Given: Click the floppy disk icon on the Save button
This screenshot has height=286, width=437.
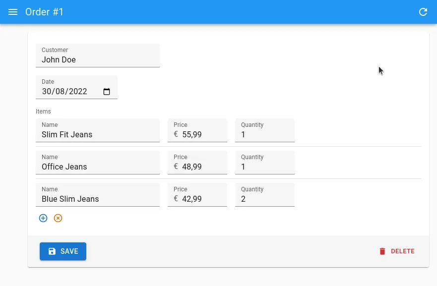Looking at the screenshot, I should tap(52, 251).
